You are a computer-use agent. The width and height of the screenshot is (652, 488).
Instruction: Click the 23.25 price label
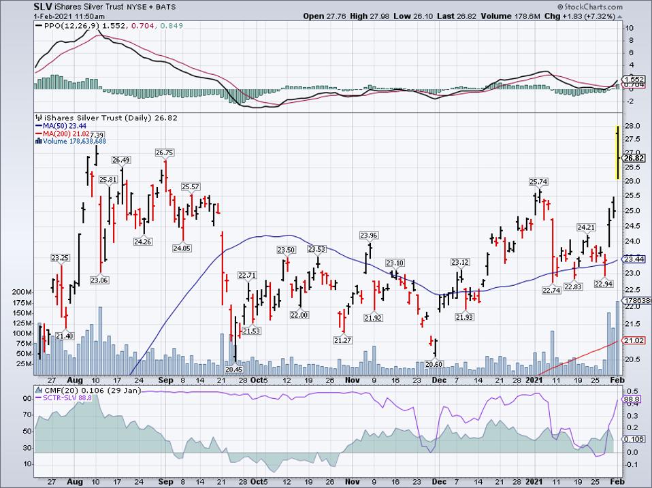pyautogui.click(x=61, y=258)
